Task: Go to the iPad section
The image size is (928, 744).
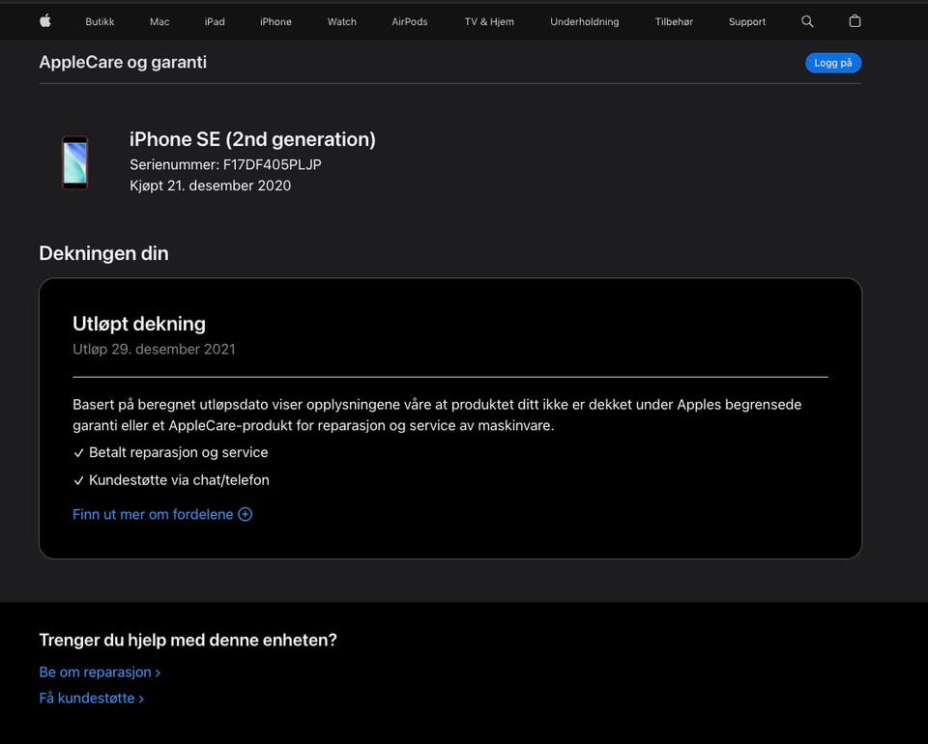Action: tap(215, 22)
